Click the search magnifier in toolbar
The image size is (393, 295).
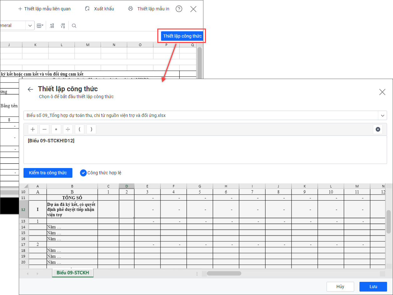74,26
